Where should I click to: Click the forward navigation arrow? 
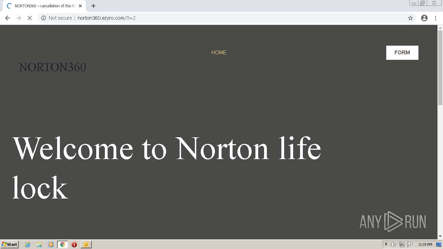pyautogui.click(x=19, y=18)
